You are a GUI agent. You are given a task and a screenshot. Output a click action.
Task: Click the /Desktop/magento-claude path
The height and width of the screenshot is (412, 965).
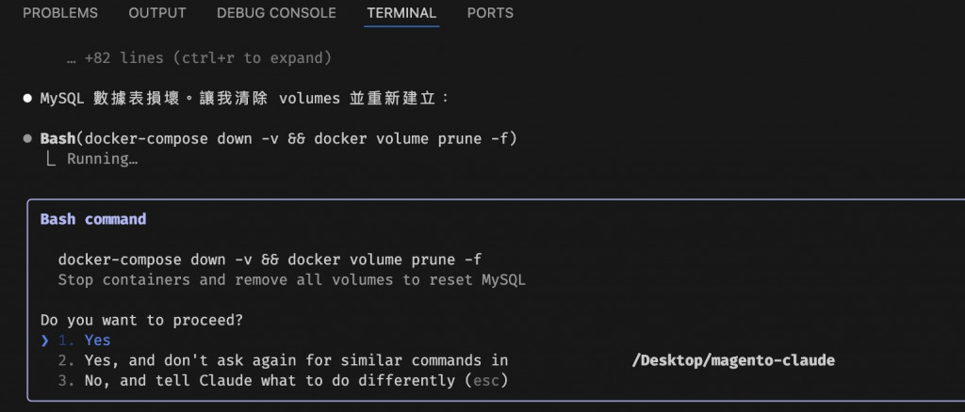(x=733, y=360)
